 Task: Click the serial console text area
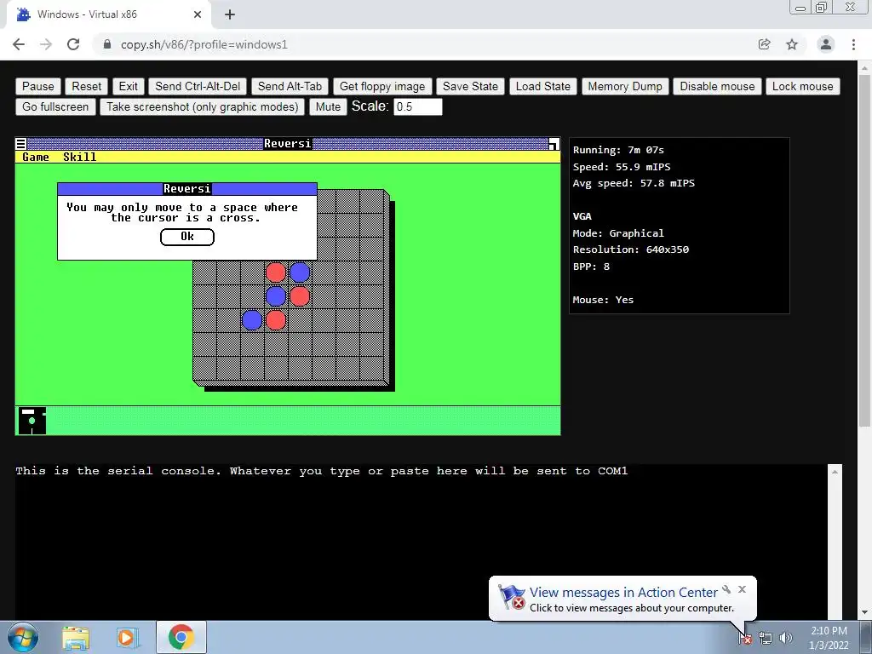pyautogui.click(x=421, y=541)
